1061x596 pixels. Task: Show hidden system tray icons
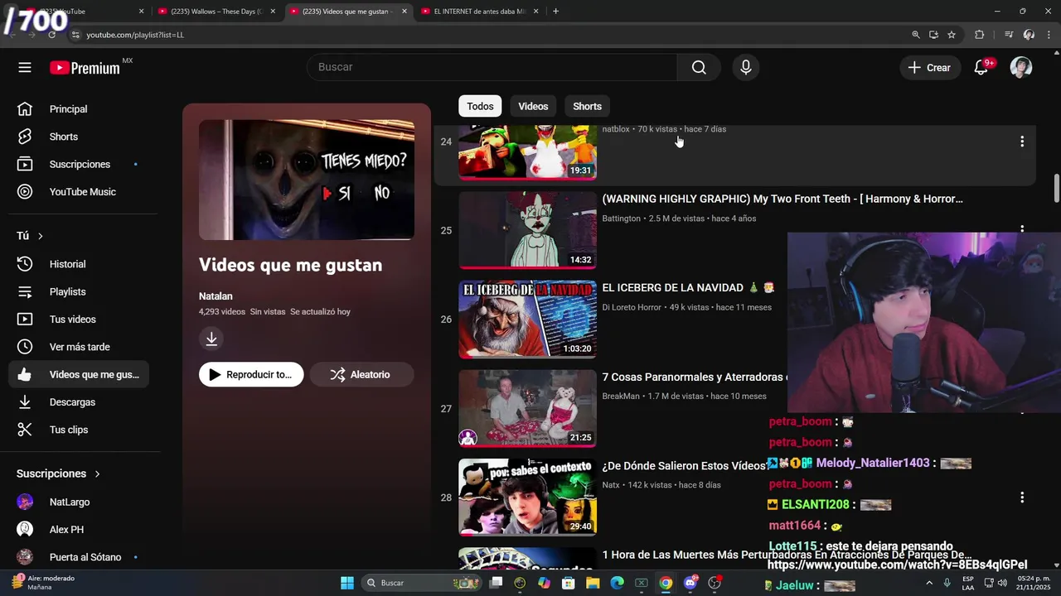click(931, 583)
